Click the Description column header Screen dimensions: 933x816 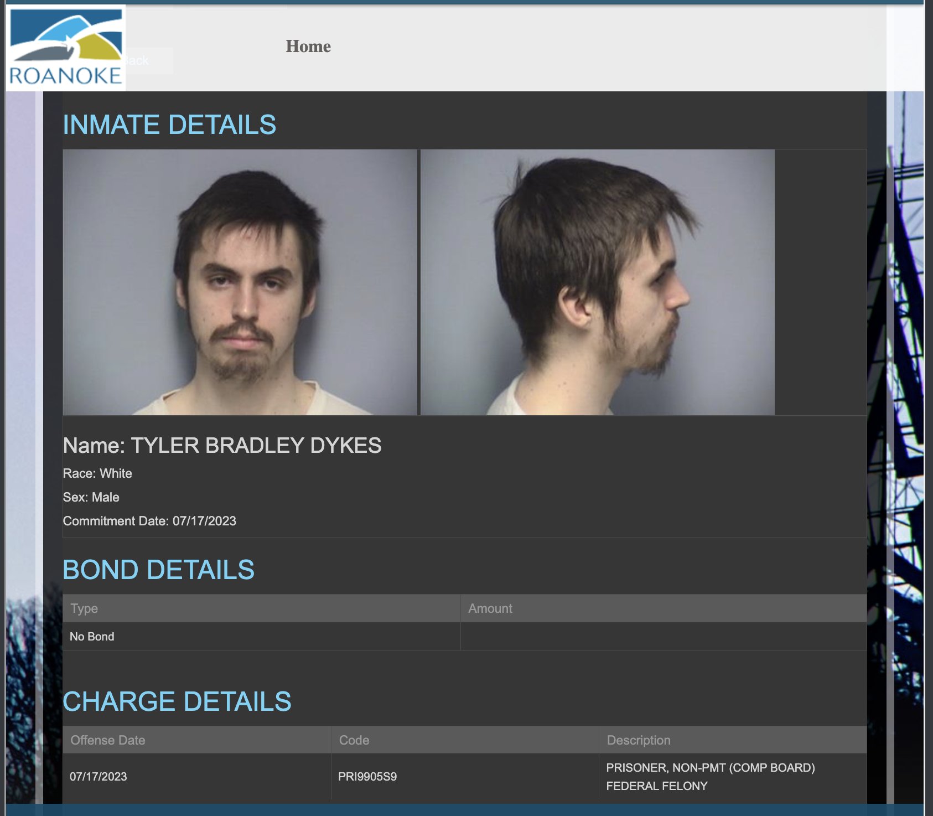638,740
